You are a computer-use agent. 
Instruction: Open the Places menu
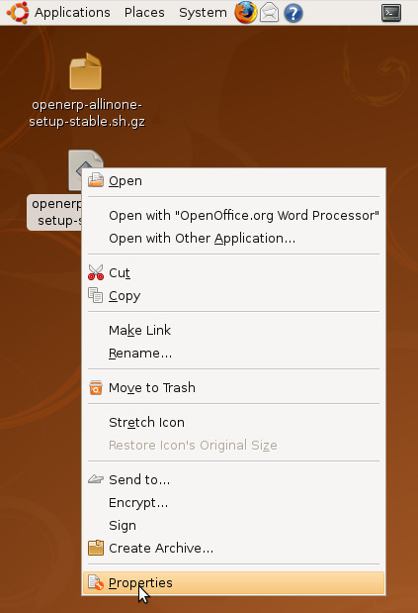144,13
